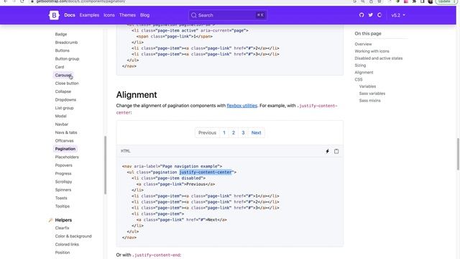Select Scrollspy in the sidebar

click(63, 182)
